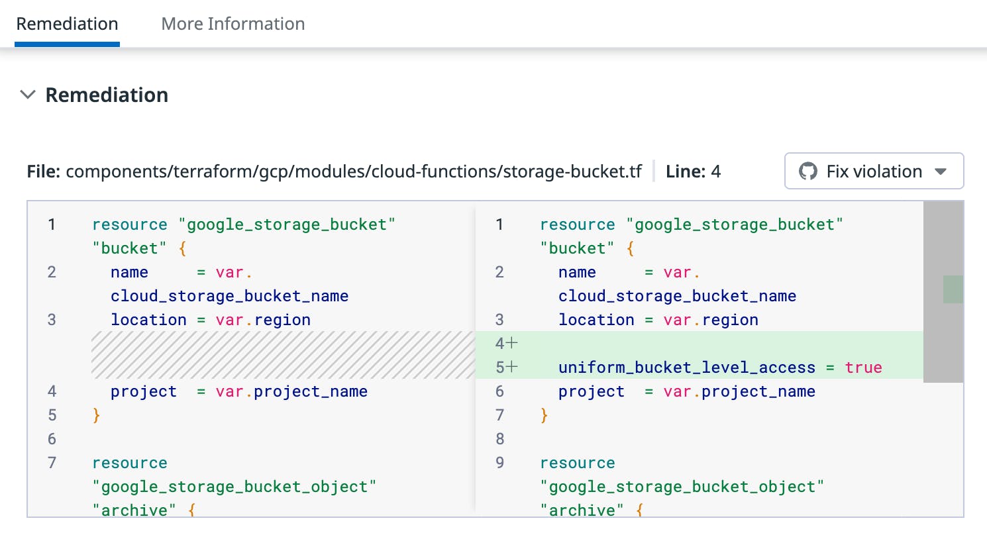
Task: Click the Remediation section heading
Action: coord(106,95)
